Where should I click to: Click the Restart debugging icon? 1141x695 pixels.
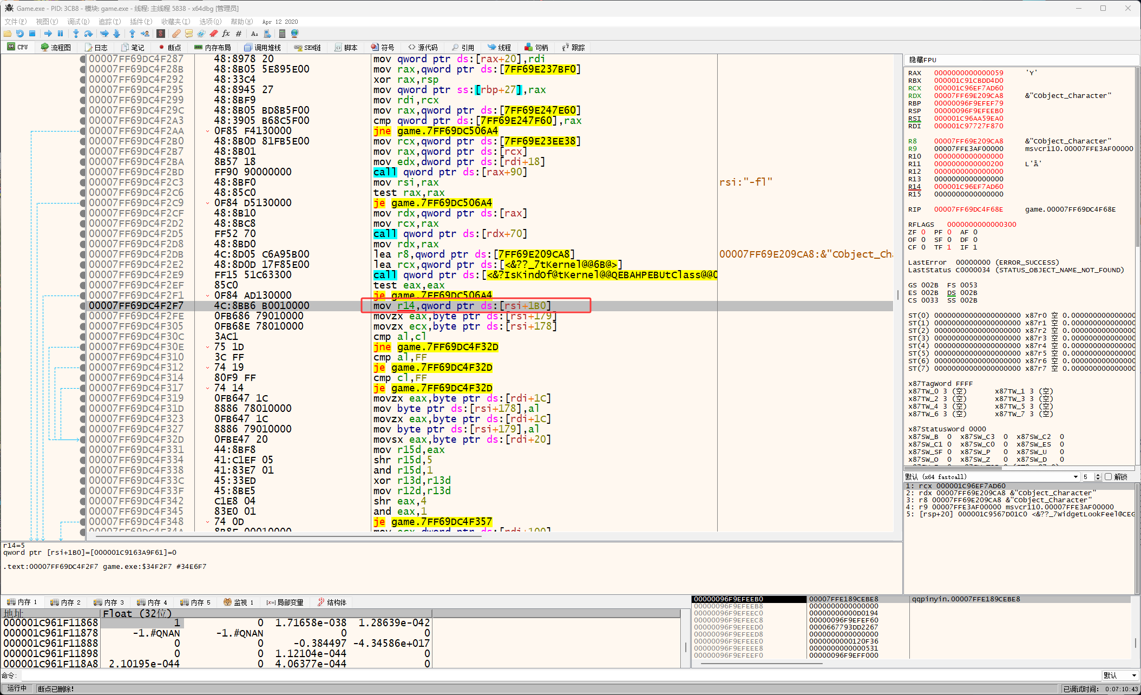20,34
